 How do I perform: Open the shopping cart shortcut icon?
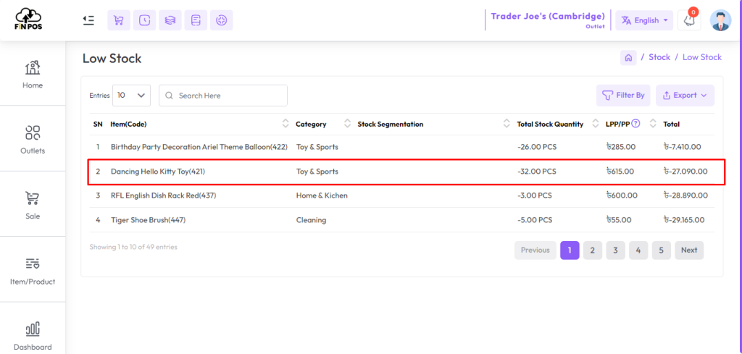119,20
